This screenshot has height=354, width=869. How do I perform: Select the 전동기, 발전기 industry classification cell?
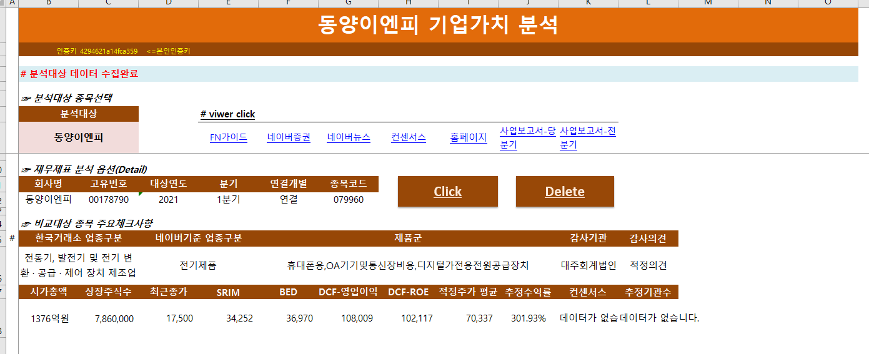[x=79, y=265]
